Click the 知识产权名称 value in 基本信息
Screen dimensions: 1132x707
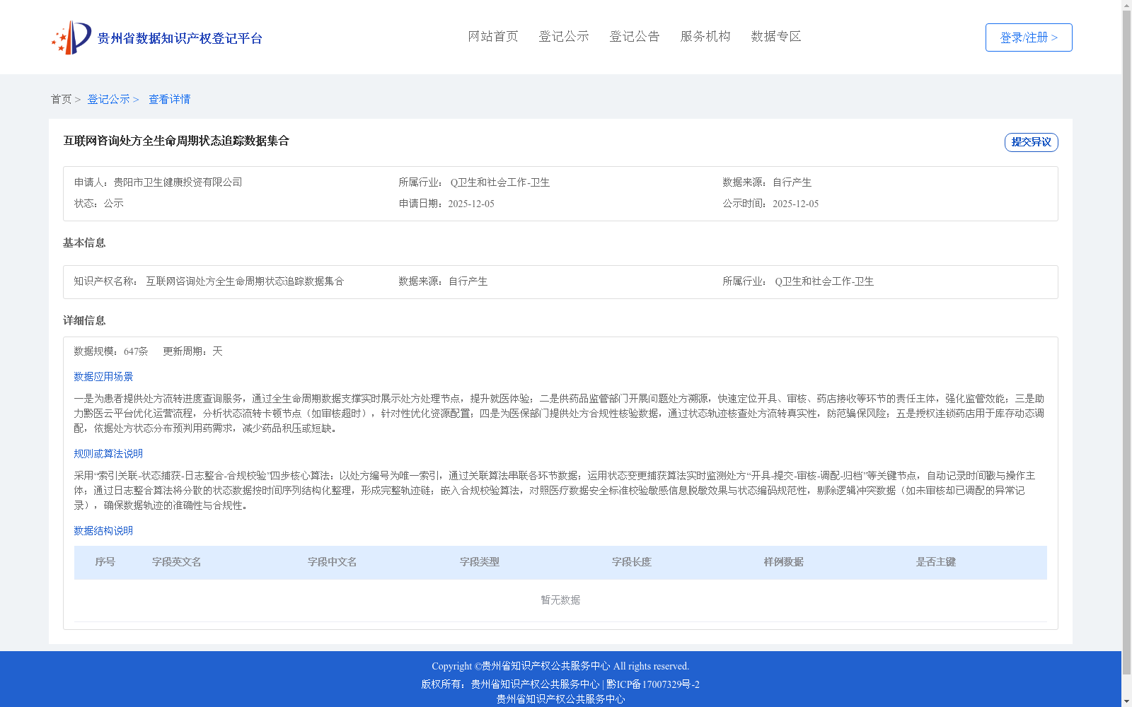click(245, 281)
